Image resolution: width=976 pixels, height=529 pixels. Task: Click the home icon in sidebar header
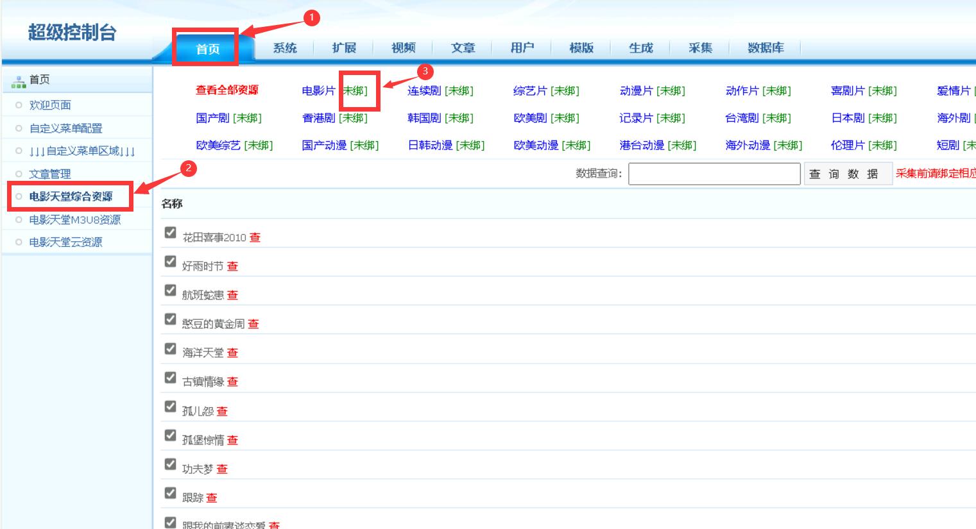tap(19, 81)
